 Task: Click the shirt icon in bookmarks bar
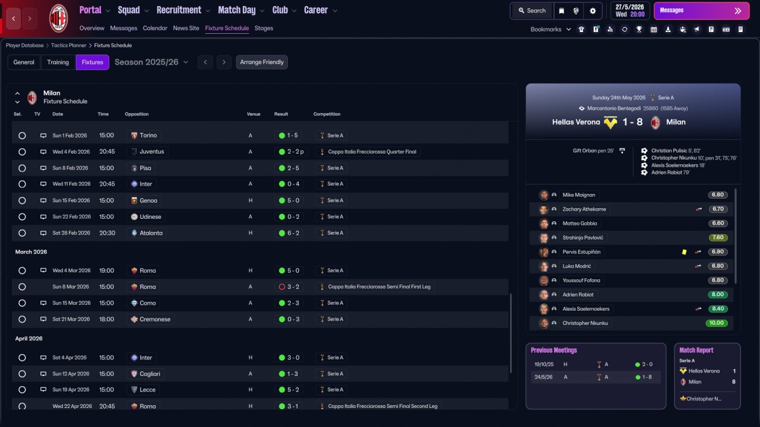[x=581, y=29]
